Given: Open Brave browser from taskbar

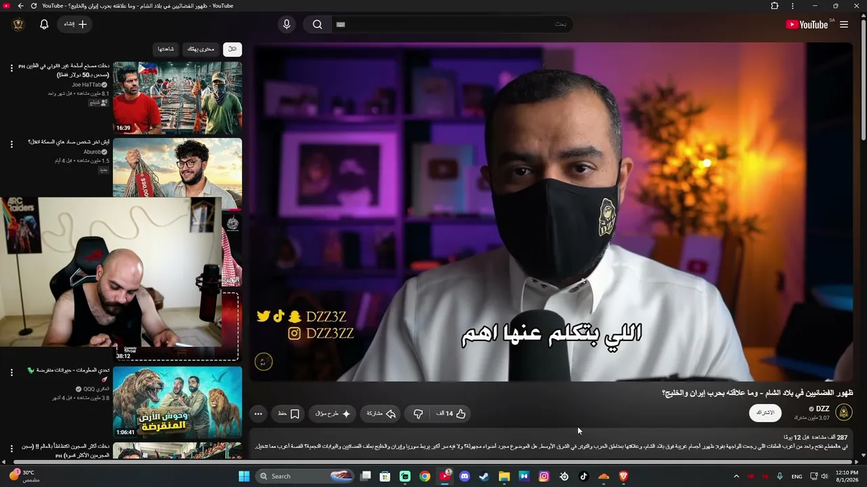Looking at the screenshot, I should [x=624, y=476].
